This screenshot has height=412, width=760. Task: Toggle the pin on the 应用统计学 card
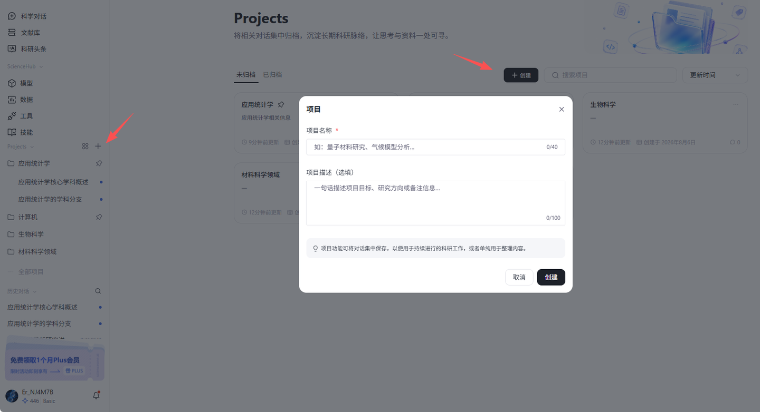click(281, 104)
